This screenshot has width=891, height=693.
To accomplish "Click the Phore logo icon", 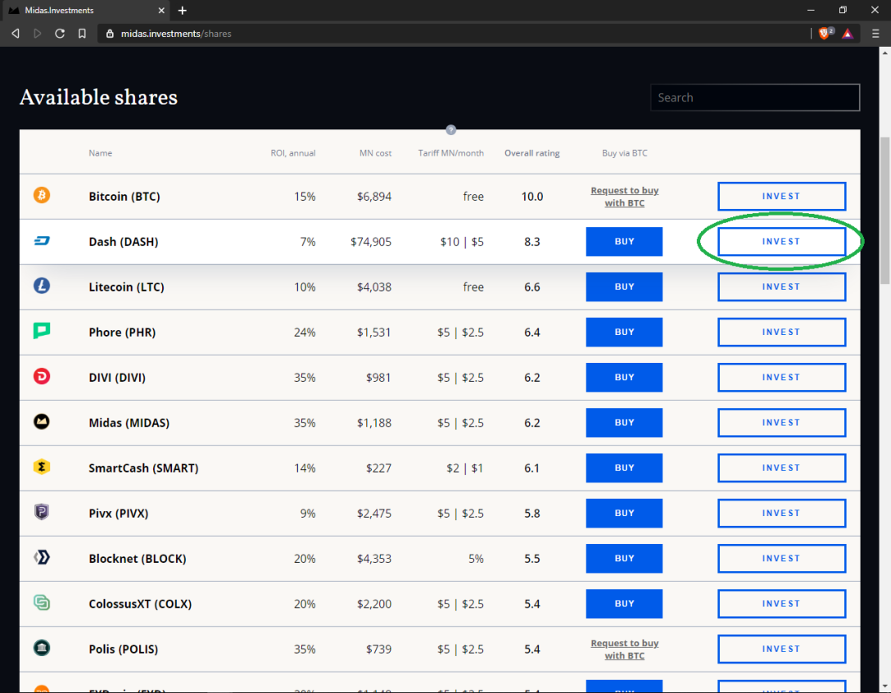I will (42, 330).
